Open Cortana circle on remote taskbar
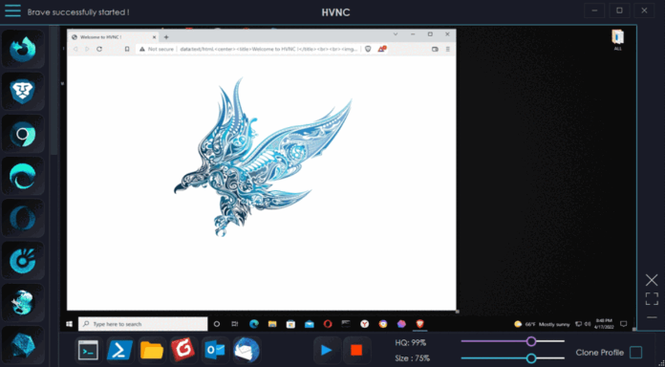Screen dimensions: 665x367 (x=217, y=324)
